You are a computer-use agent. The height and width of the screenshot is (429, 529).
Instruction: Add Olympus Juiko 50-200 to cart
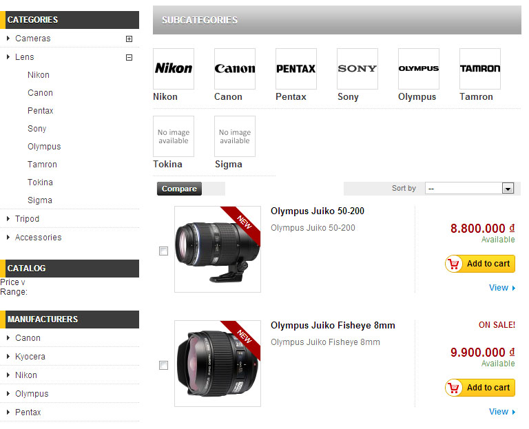click(480, 264)
